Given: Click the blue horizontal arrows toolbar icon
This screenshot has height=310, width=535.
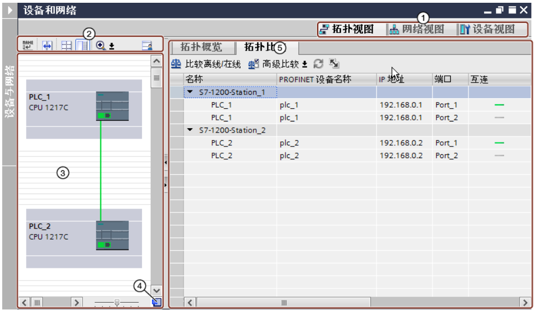Looking at the screenshot, I should pyautogui.click(x=47, y=45).
